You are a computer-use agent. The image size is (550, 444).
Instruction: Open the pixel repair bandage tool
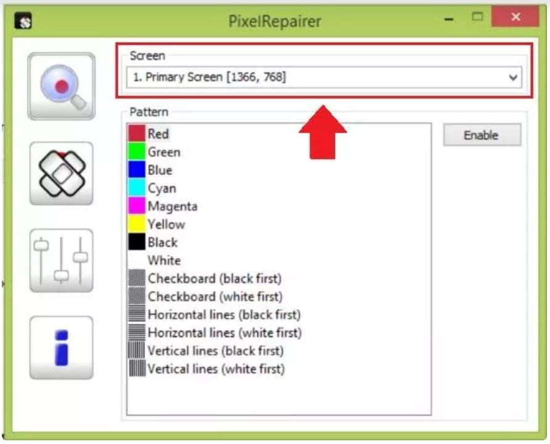point(62,174)
